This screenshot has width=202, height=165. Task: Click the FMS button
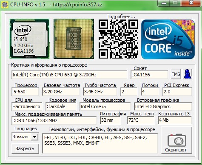(176, 74)
